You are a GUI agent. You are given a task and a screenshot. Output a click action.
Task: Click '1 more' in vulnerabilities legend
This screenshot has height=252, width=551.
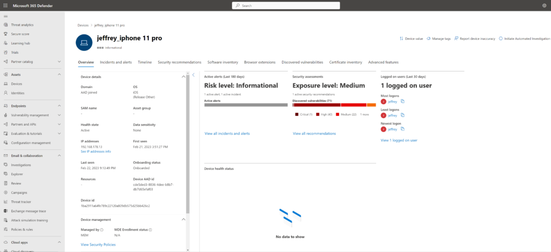[364, 114]
